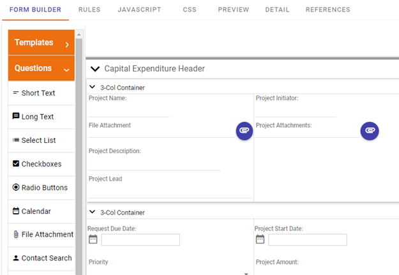Click the File Attachment blue paperclip button
Screen dimensions: 399x275
click(x=243, y=130)
